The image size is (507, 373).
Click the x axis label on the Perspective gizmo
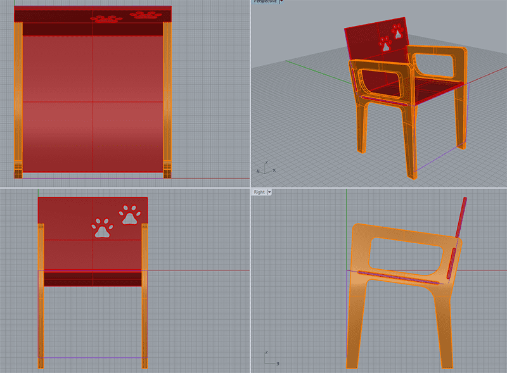tap(274, 170)
